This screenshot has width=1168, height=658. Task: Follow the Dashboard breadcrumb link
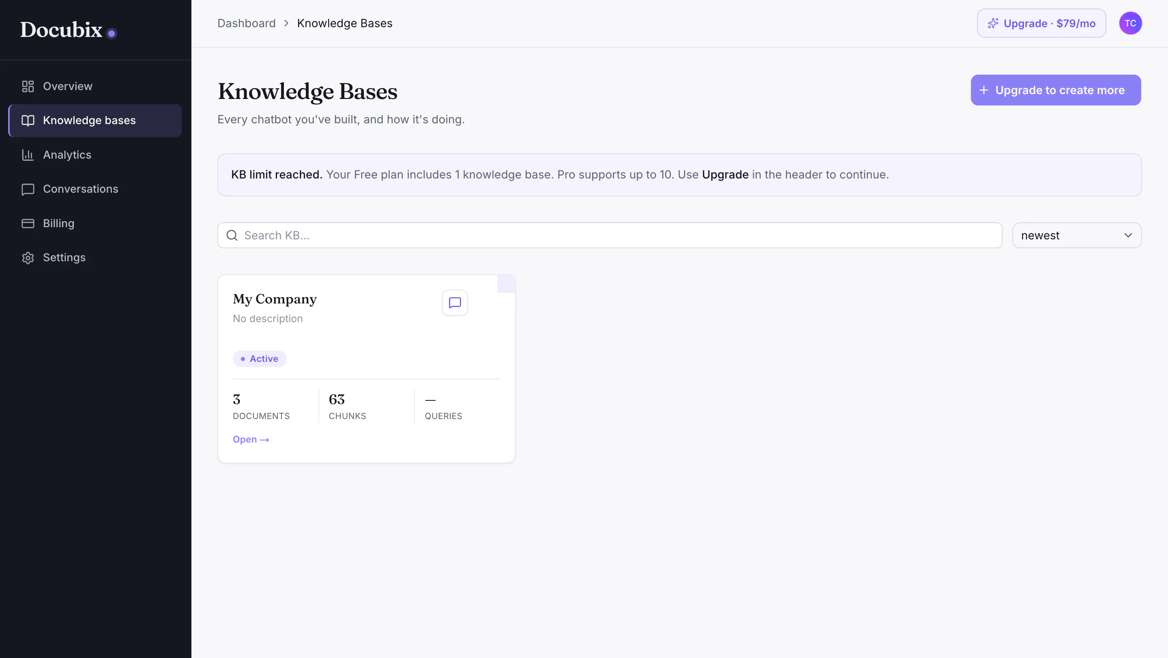point(246,23)
